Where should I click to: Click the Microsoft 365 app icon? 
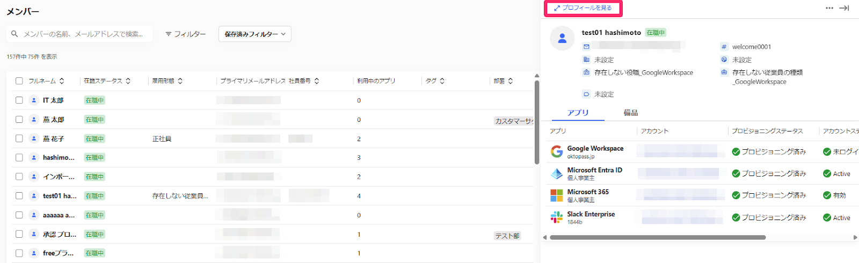[557, 195]
